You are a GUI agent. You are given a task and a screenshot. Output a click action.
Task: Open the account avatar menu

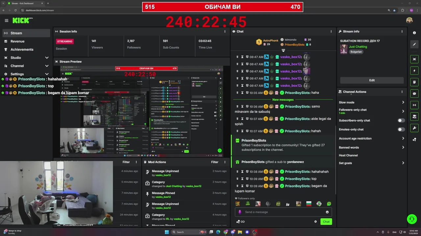click(x=409, y=20)
